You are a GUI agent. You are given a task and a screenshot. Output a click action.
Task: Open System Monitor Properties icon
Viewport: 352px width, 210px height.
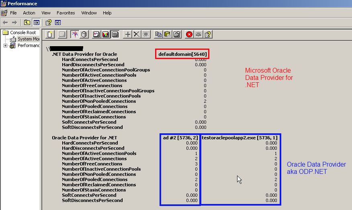pos(177,35)
